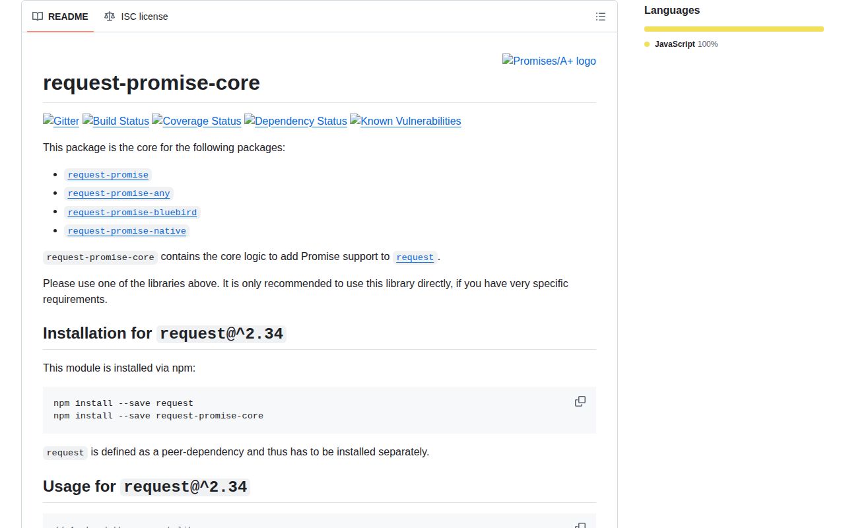845x528 pixels.
Task: Click the Usage for request@^2.34 heading
Action: [147, 486]
